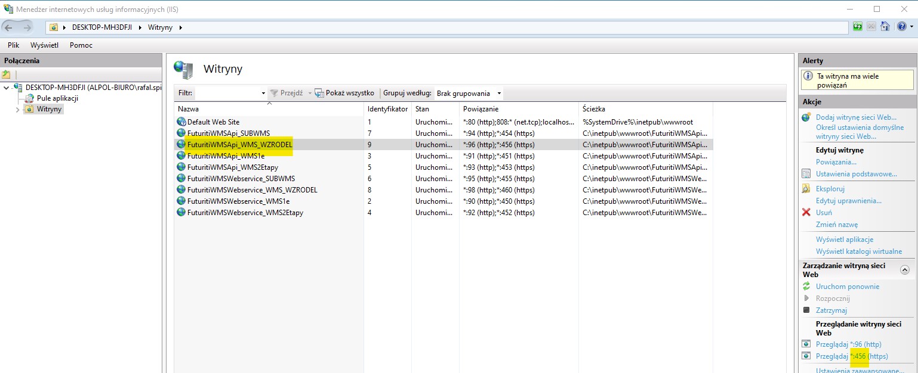The image size is (918, 373).
Task: Click Przeglądaj *:96 (http) link
Action: click(x=848, y=344)
